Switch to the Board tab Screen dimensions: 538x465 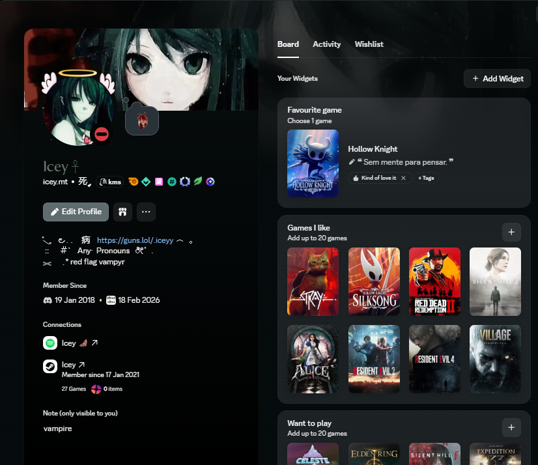point(288,44)
